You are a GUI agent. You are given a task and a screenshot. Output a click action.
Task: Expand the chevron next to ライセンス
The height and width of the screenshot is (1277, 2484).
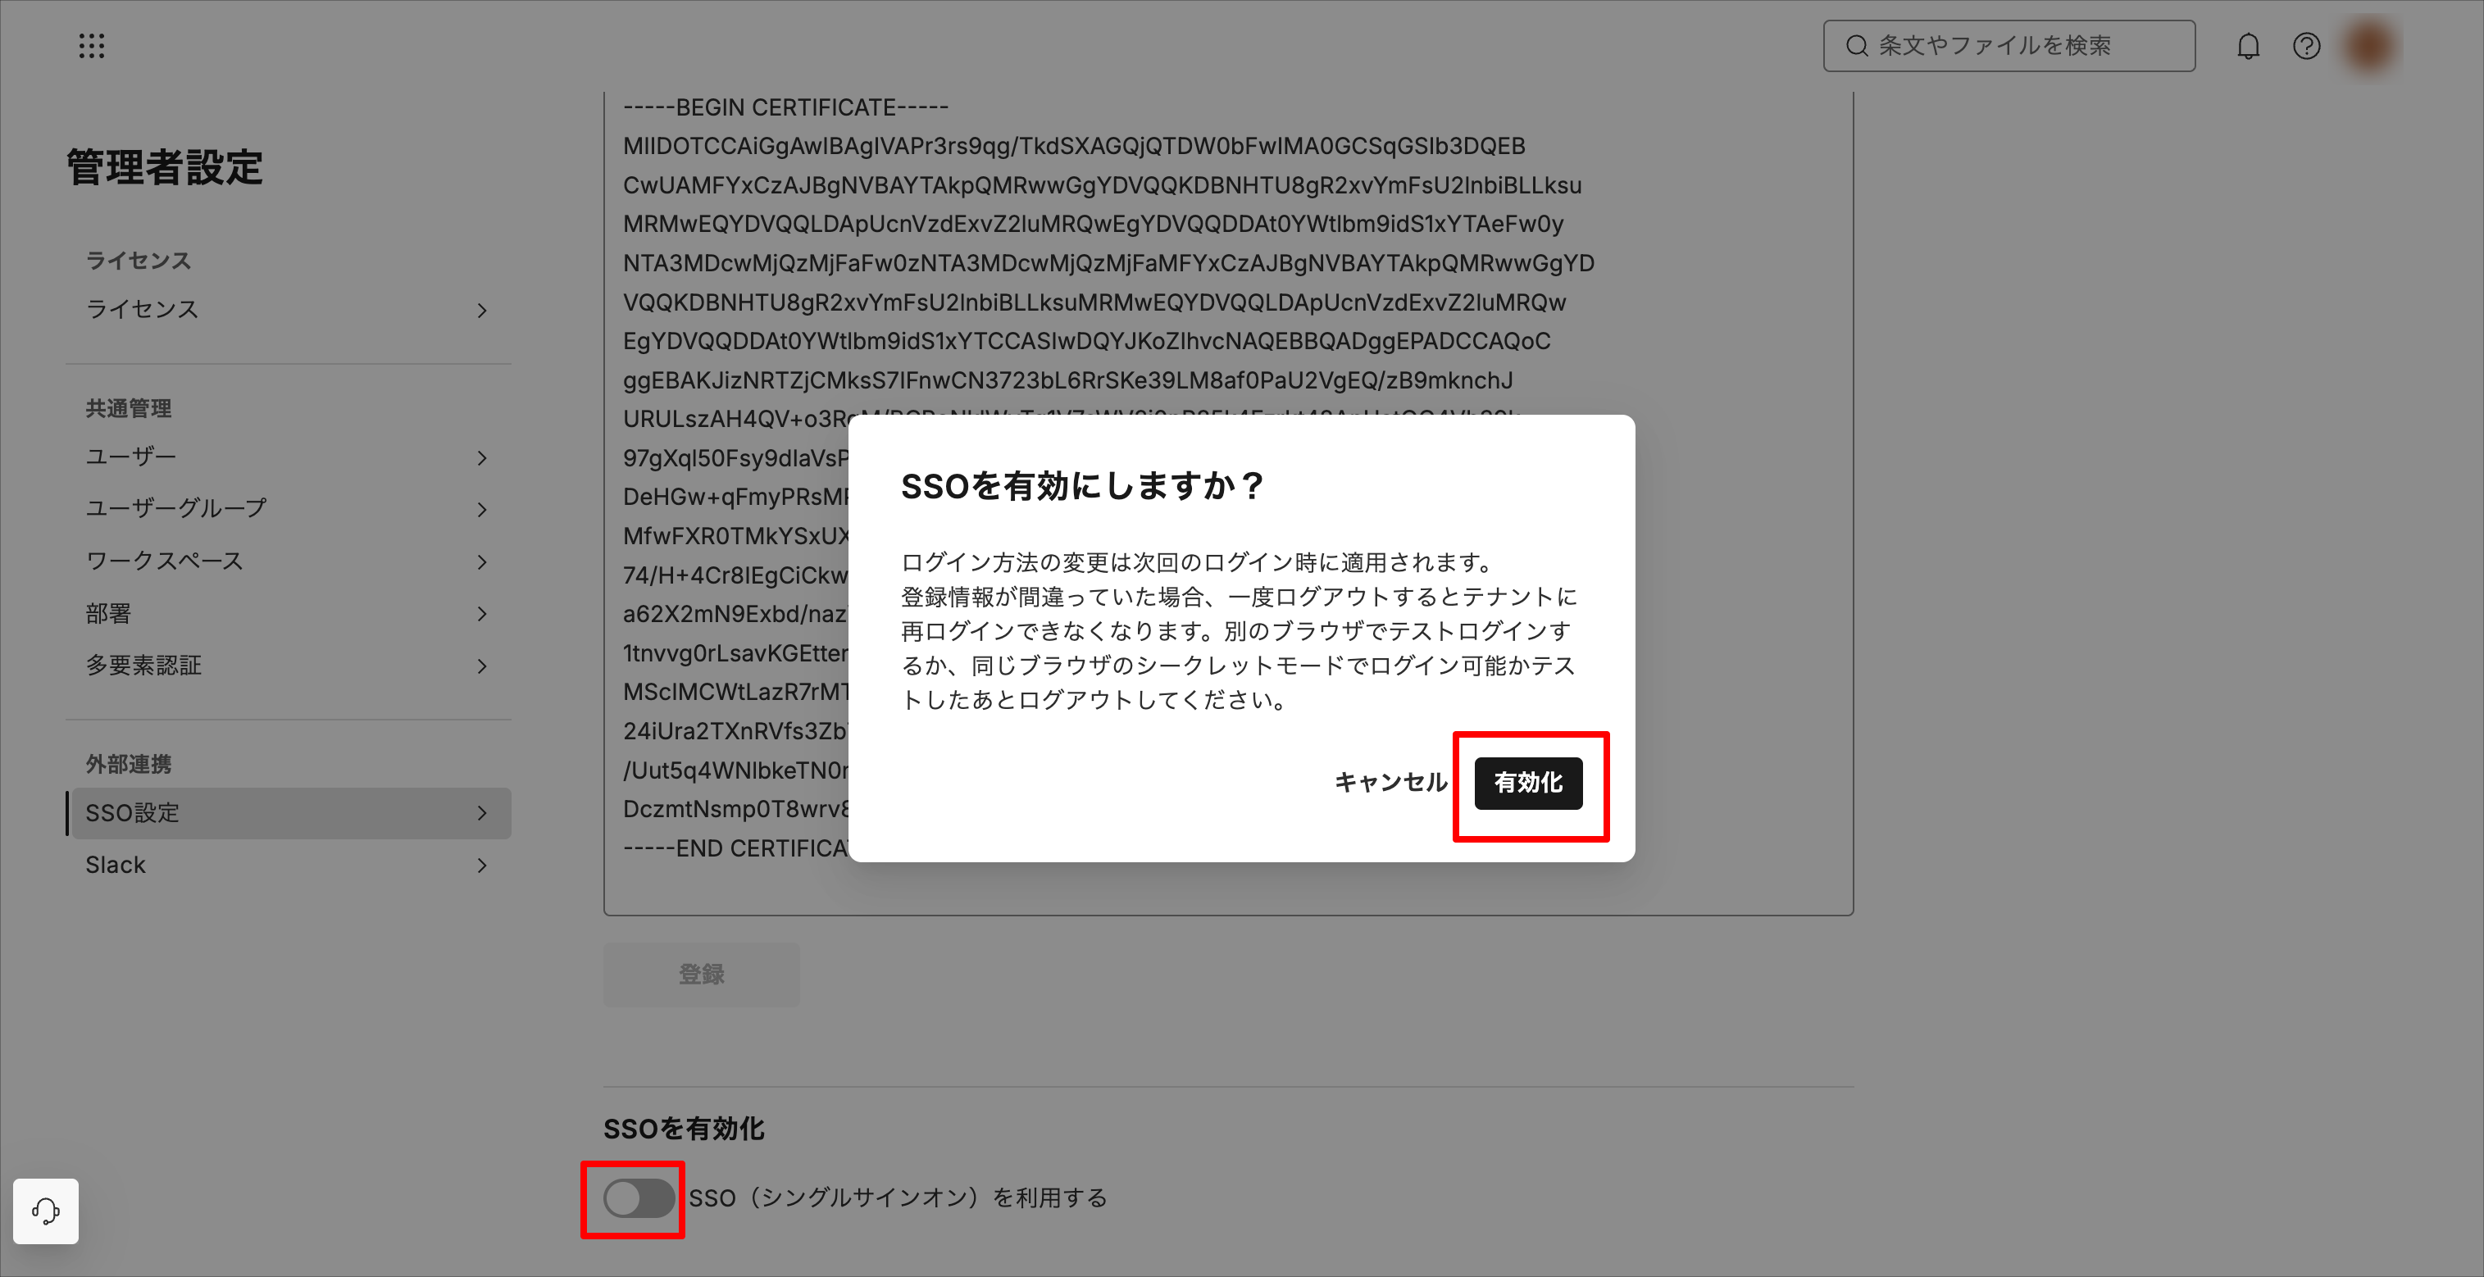(x=482, y=311)
